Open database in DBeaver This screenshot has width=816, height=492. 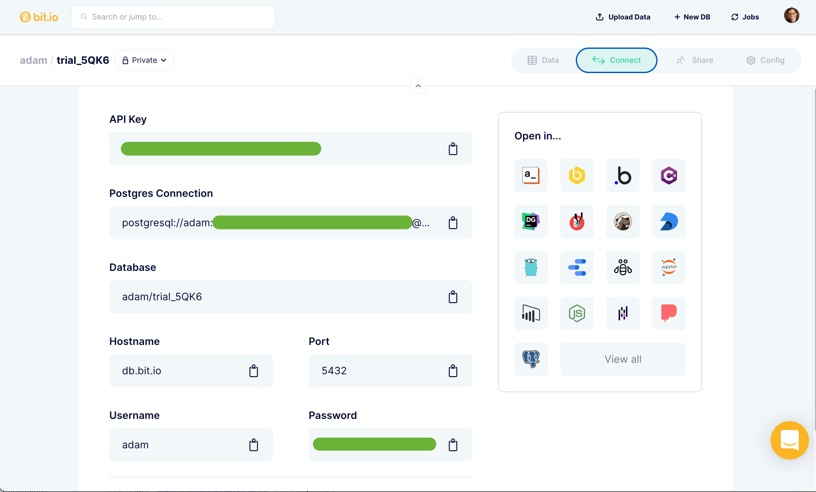[x=623, y=221]
